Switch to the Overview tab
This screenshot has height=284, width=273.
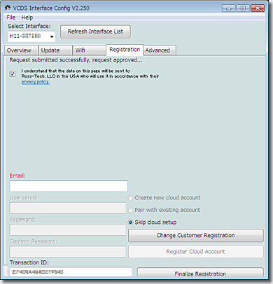coord(21,50)
